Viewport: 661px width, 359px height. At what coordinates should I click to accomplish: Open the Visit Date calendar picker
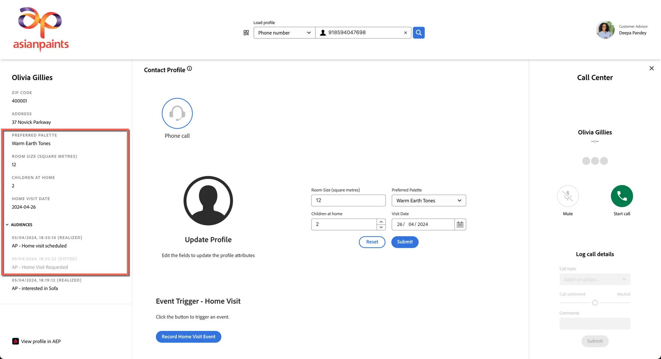[x=460, y=224]
